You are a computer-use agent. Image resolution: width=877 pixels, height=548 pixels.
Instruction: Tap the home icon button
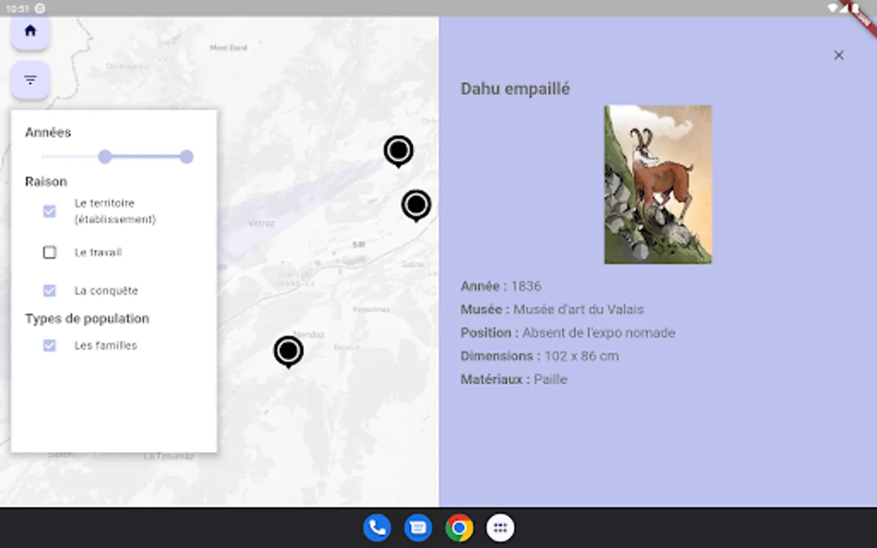[x=30, y=32]
